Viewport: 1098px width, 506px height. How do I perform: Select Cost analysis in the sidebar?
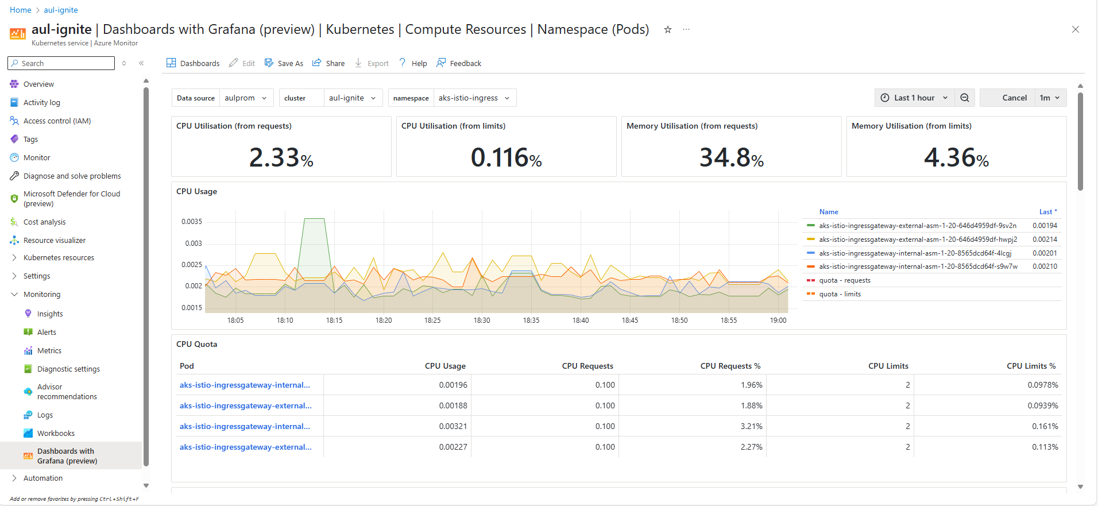[x=44, y=222]
